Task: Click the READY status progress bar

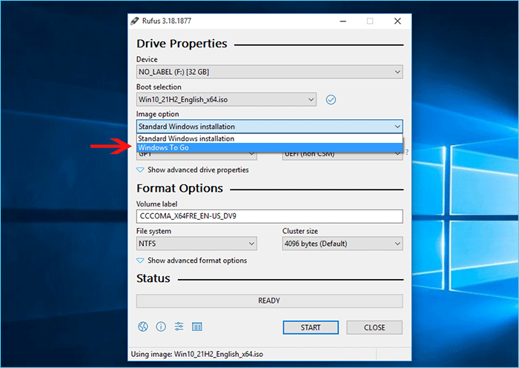Action: 269,301
